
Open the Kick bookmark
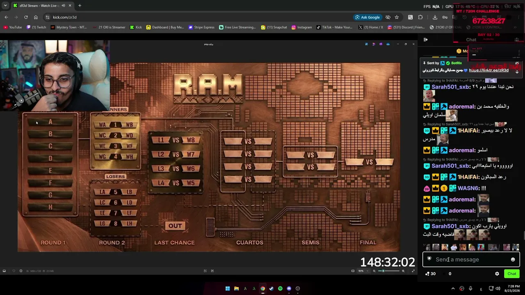coord(136,27)
